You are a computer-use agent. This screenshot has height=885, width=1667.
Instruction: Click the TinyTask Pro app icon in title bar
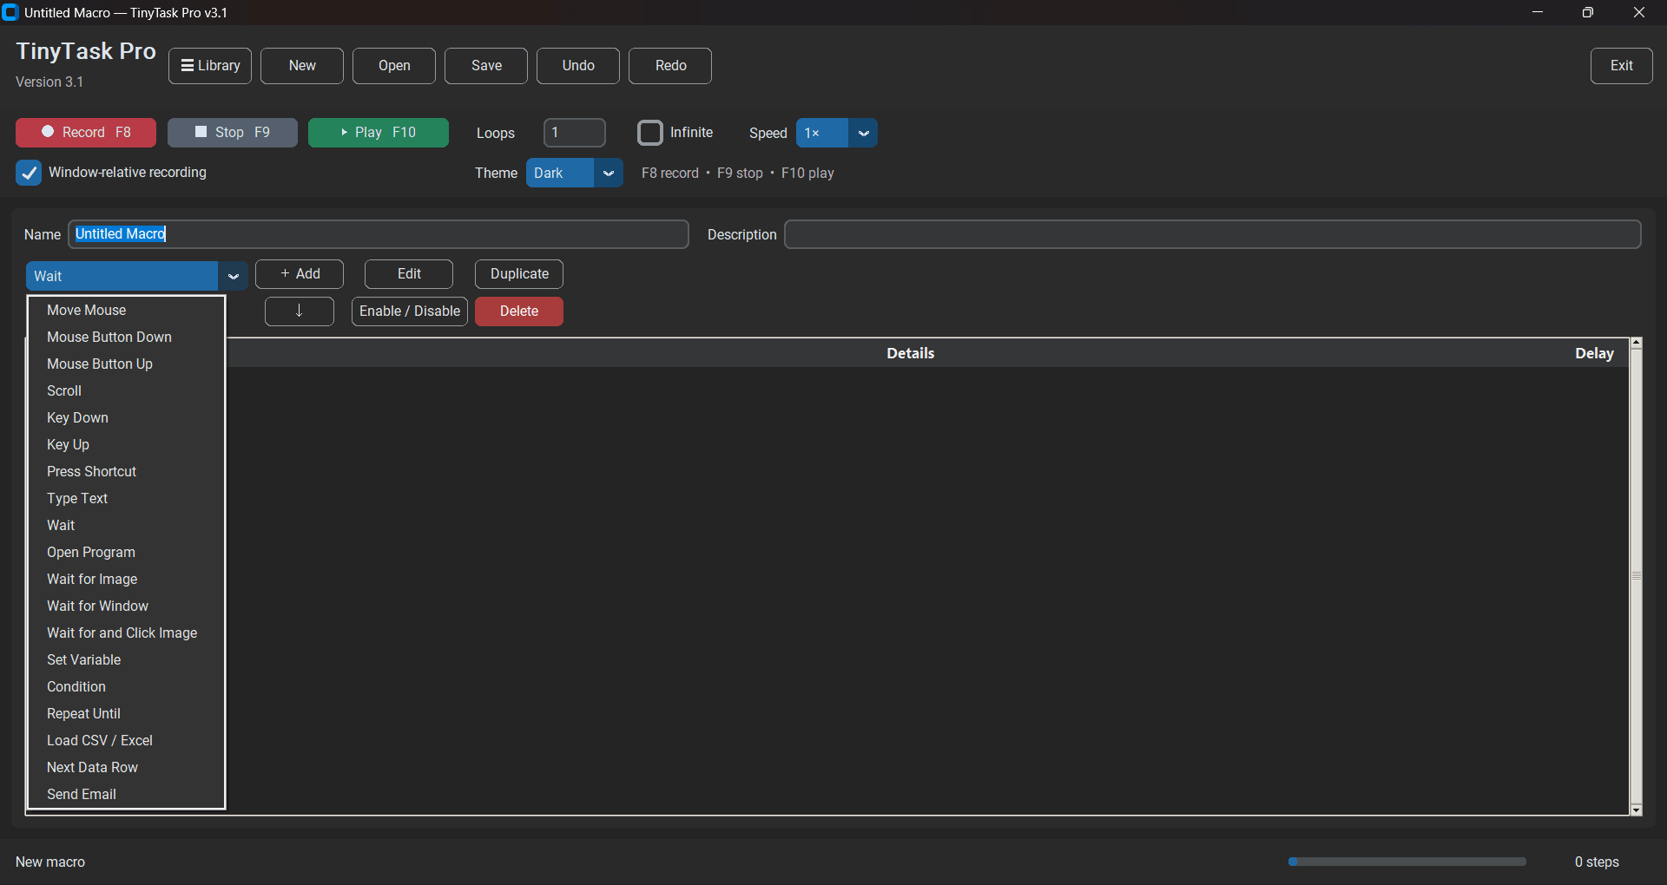[x=10, y=12]
